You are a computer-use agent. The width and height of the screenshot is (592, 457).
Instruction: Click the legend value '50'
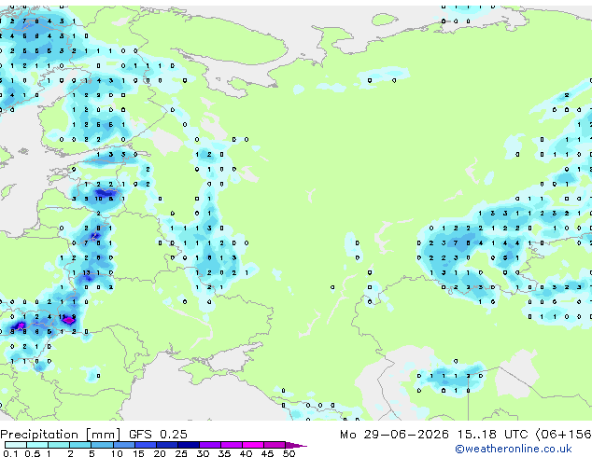click(x=289, y=453)
